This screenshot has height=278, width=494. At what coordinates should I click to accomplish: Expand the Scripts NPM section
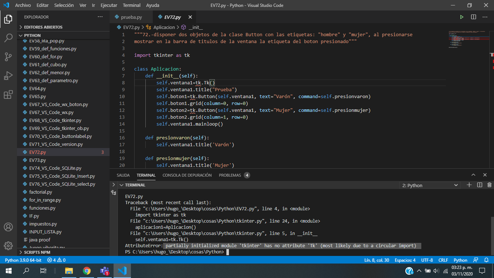63,252
